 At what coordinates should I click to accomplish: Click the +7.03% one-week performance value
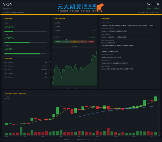tap(9, 38)
